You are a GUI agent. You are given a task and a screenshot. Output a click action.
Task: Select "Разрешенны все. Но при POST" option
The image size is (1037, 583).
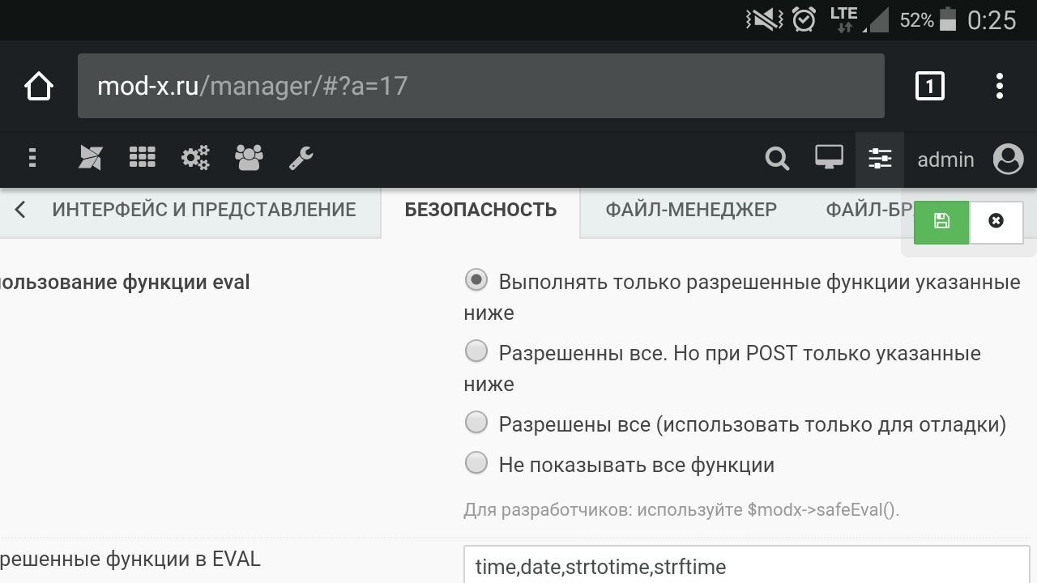pos(476,351)
